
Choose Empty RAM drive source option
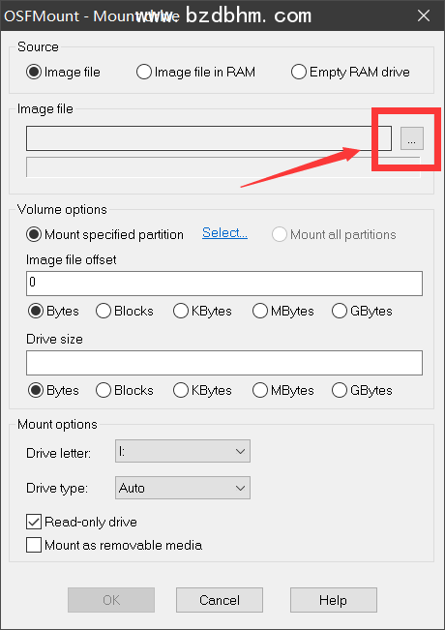tap(350, 72)
